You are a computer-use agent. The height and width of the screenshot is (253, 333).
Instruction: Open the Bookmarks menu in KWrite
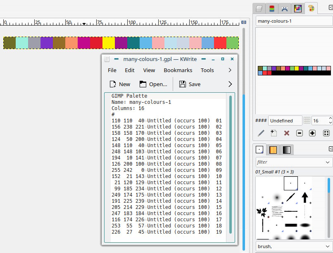tap(178, 70)
